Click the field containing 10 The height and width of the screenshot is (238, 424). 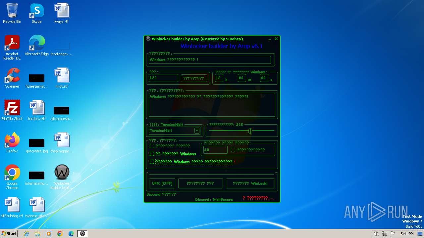coord(215,150)
